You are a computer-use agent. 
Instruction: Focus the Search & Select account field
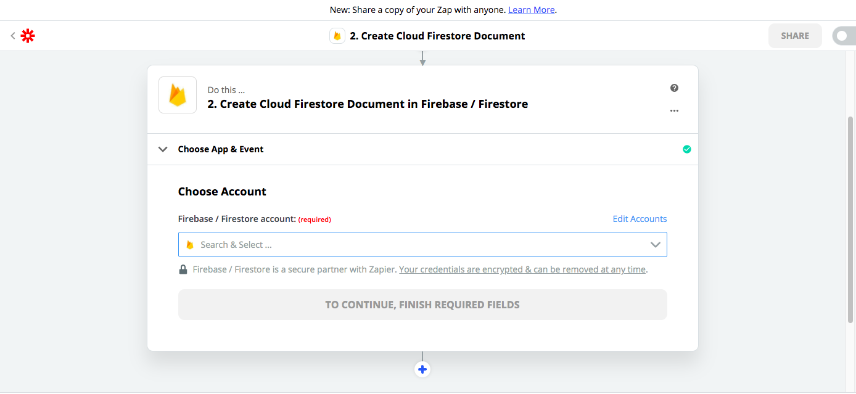(422, 245)
